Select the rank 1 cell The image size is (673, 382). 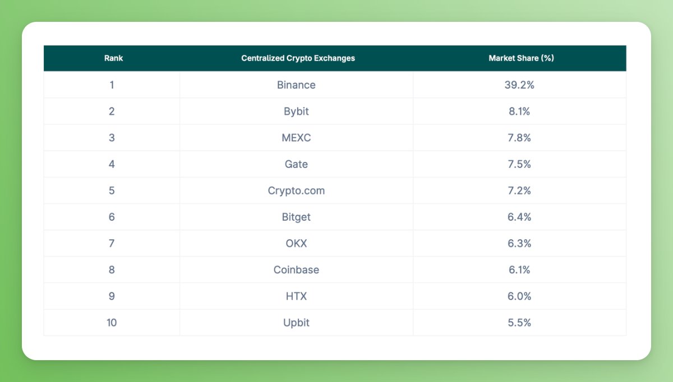pos(112,85)
